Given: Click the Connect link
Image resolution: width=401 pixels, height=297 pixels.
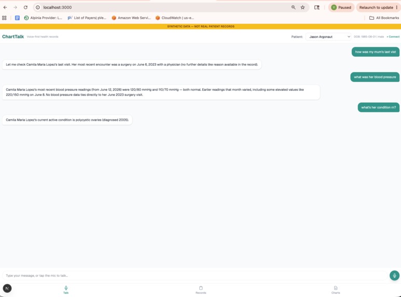Looking at the screenshot, I should [393, 37].
